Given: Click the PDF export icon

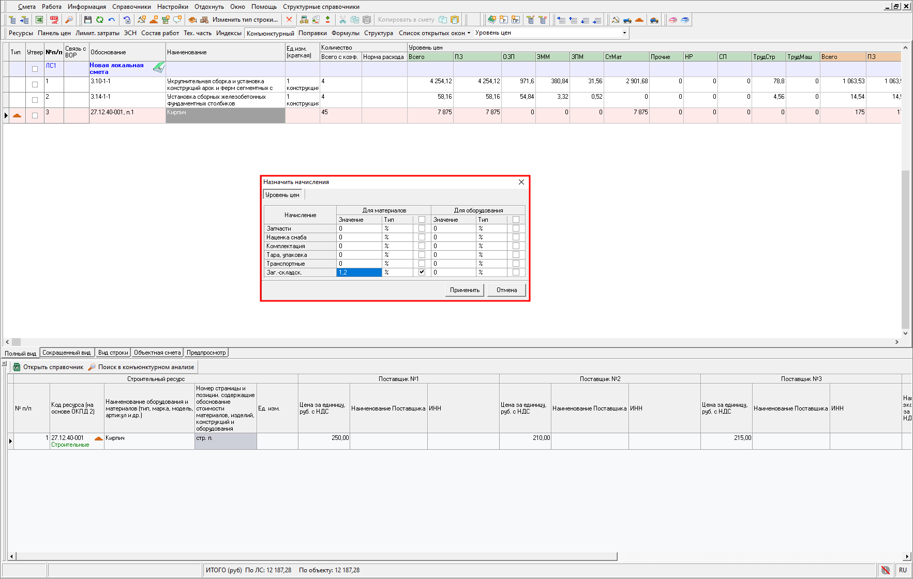Looking at the screenshot, I should tap(54, 20).
